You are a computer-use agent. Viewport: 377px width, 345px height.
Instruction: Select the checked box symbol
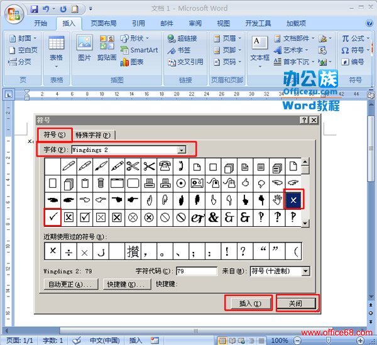[85, 217]
